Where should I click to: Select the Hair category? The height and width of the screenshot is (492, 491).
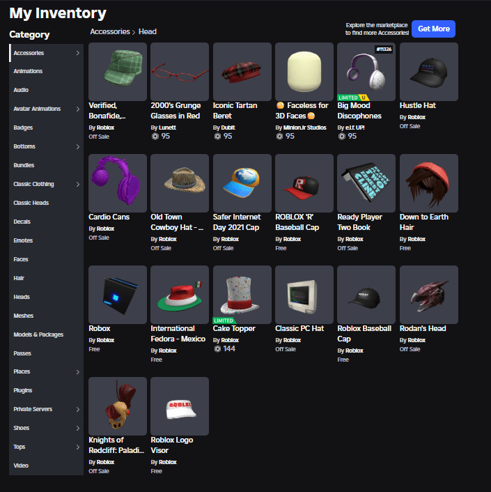point(47,278)
